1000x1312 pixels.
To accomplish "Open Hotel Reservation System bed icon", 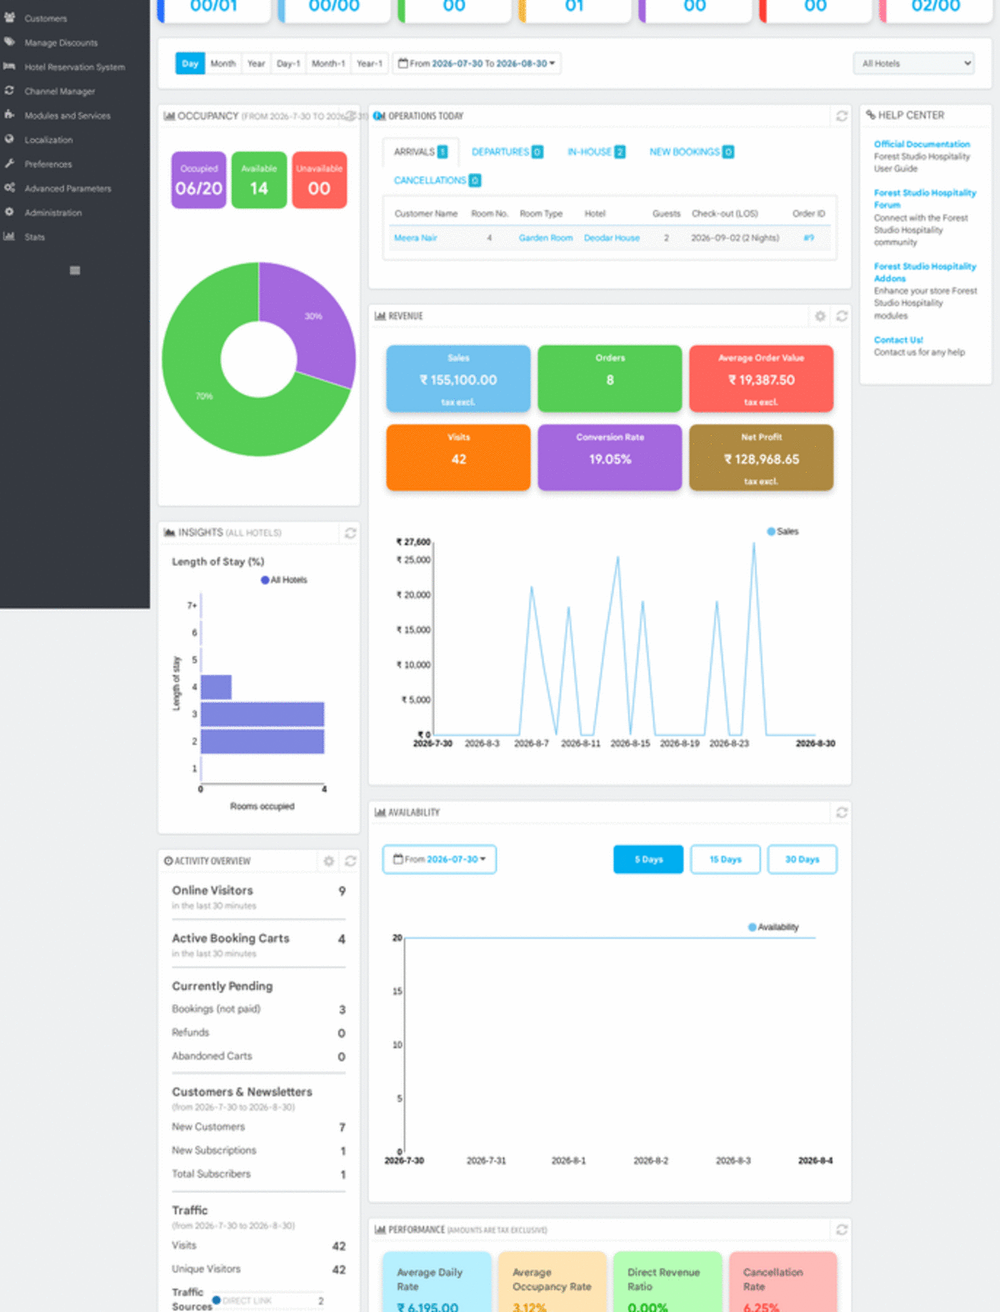I will coord(10,66).
